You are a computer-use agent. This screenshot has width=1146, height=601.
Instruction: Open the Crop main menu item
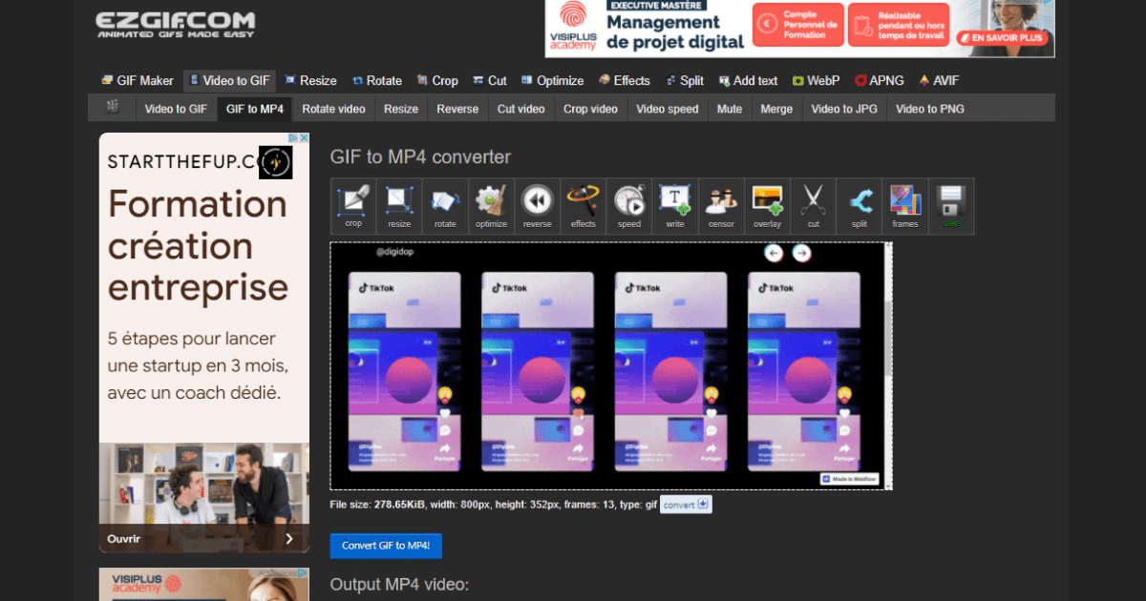436,81
